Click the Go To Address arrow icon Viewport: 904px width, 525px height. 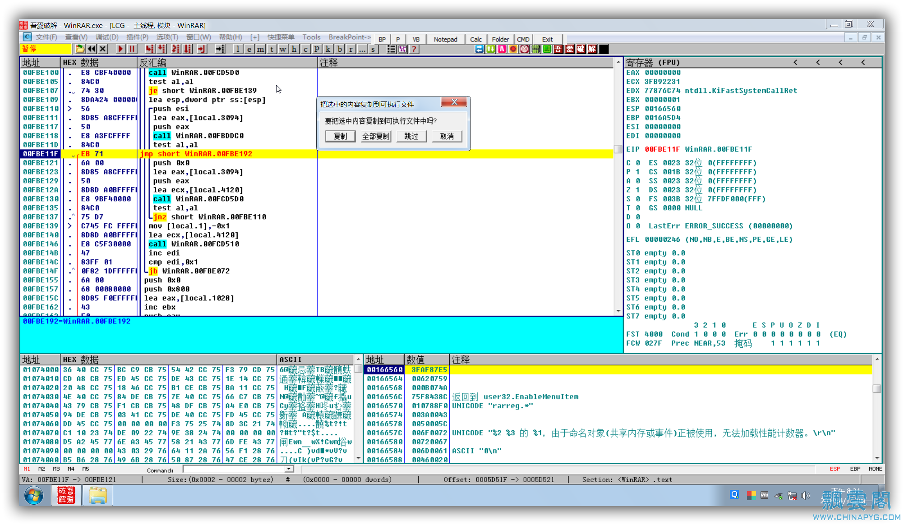(220, 49)
